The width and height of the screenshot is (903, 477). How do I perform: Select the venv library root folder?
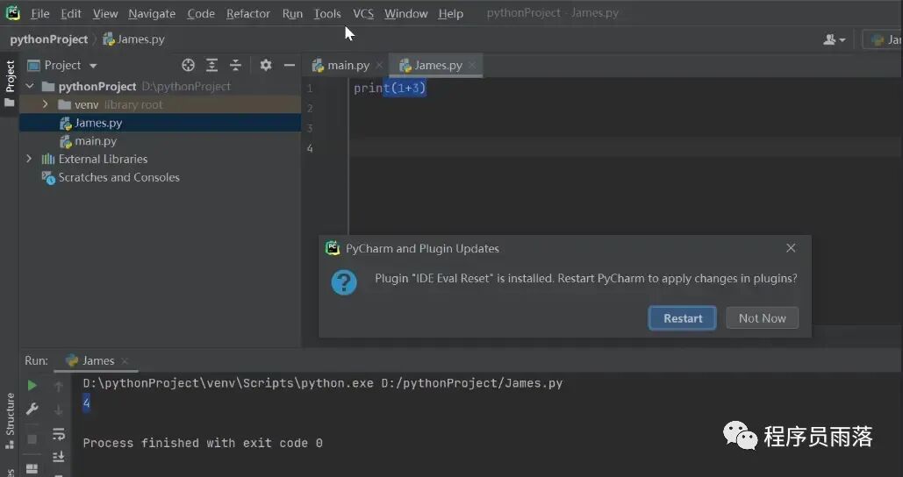click(x=160, y=104)
